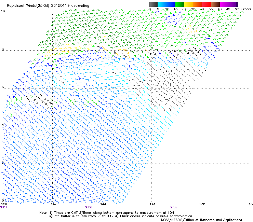Click the dark purple >50 knots legend segment
Image resolution: width=253 pixels, height=222 pixels.
point(237,4)
